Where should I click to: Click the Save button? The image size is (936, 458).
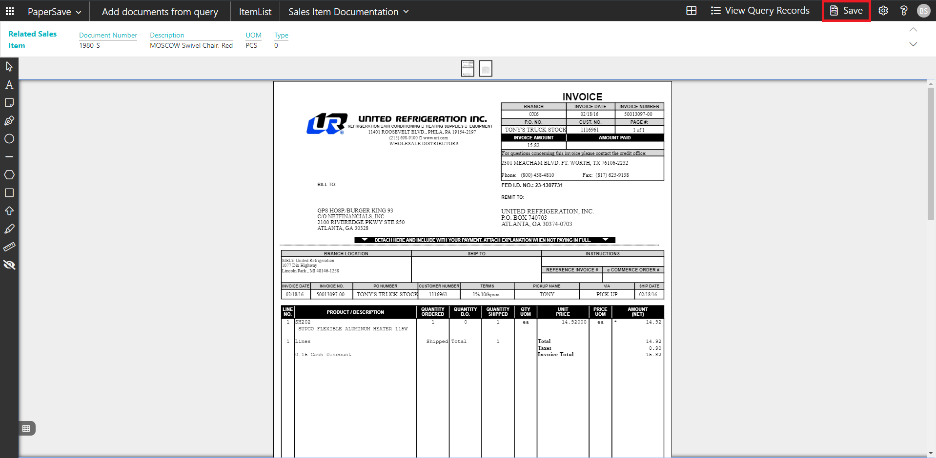point(846,11)
